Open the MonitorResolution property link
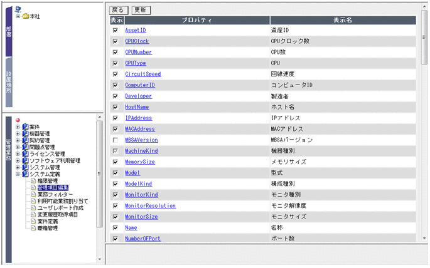Screen dimensions: 430x268 (x=150, y=205)
